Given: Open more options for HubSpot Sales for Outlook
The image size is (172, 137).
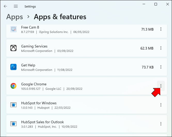Looking at the screenshot, I should (161, 124).
